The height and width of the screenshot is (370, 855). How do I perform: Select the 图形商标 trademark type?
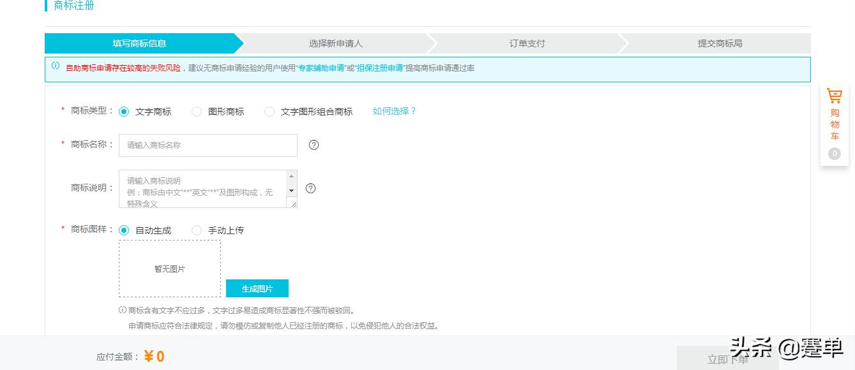tap(197, 111)
